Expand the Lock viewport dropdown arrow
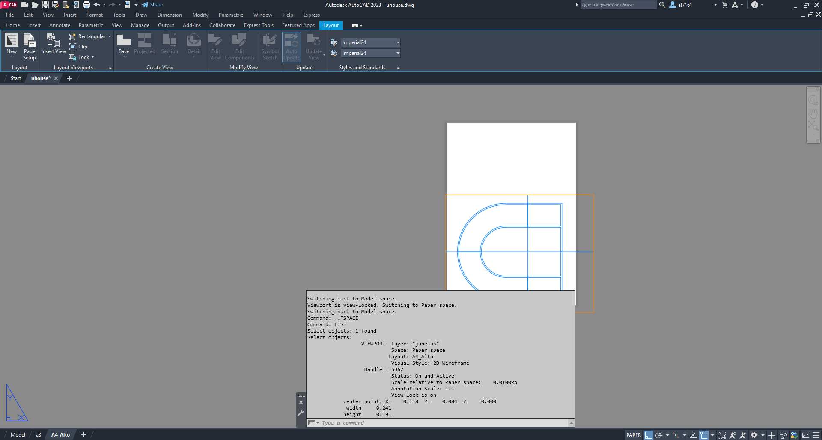 (x=92, y=57)
